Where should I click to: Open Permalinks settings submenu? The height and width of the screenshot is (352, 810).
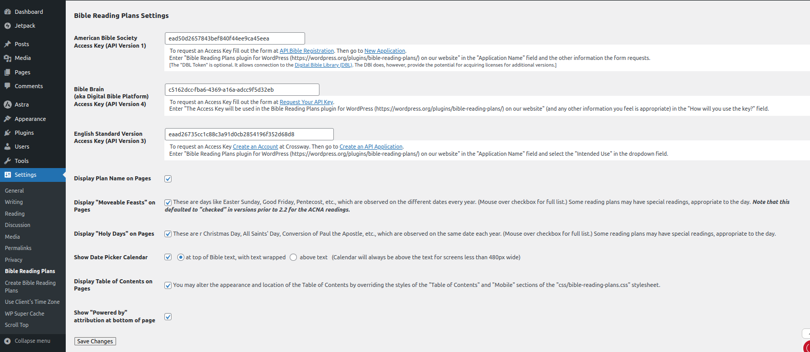[x=18, y=248]
